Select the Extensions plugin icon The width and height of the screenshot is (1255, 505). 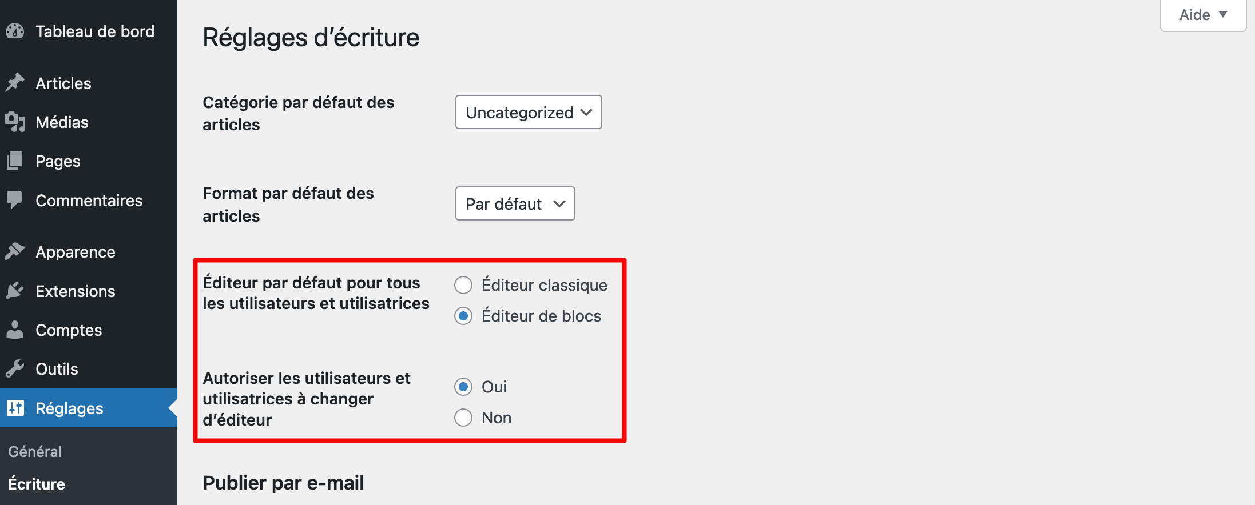point(15,291)
